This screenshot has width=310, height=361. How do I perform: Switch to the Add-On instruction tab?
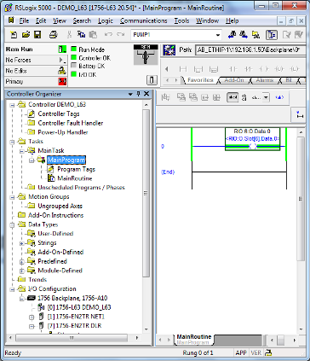point(234,80)
